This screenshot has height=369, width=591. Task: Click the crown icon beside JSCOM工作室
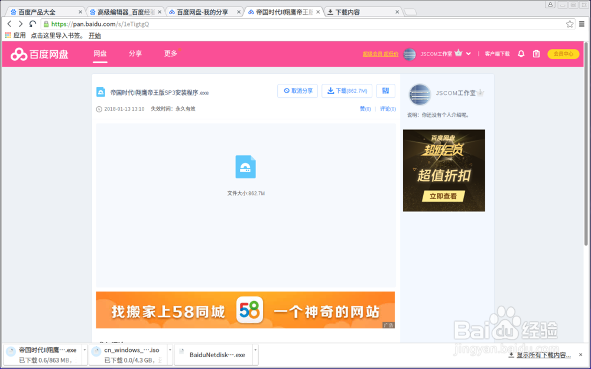click(x=459, y=53)
